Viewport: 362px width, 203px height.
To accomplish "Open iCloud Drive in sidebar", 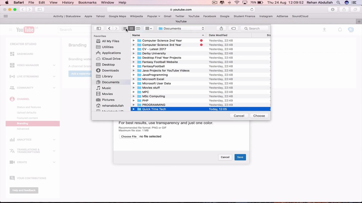I will (111, 59).
